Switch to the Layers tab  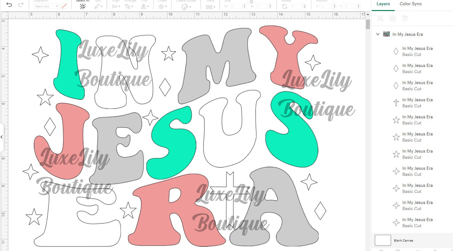pyautogui.click(x=383, y=4)
